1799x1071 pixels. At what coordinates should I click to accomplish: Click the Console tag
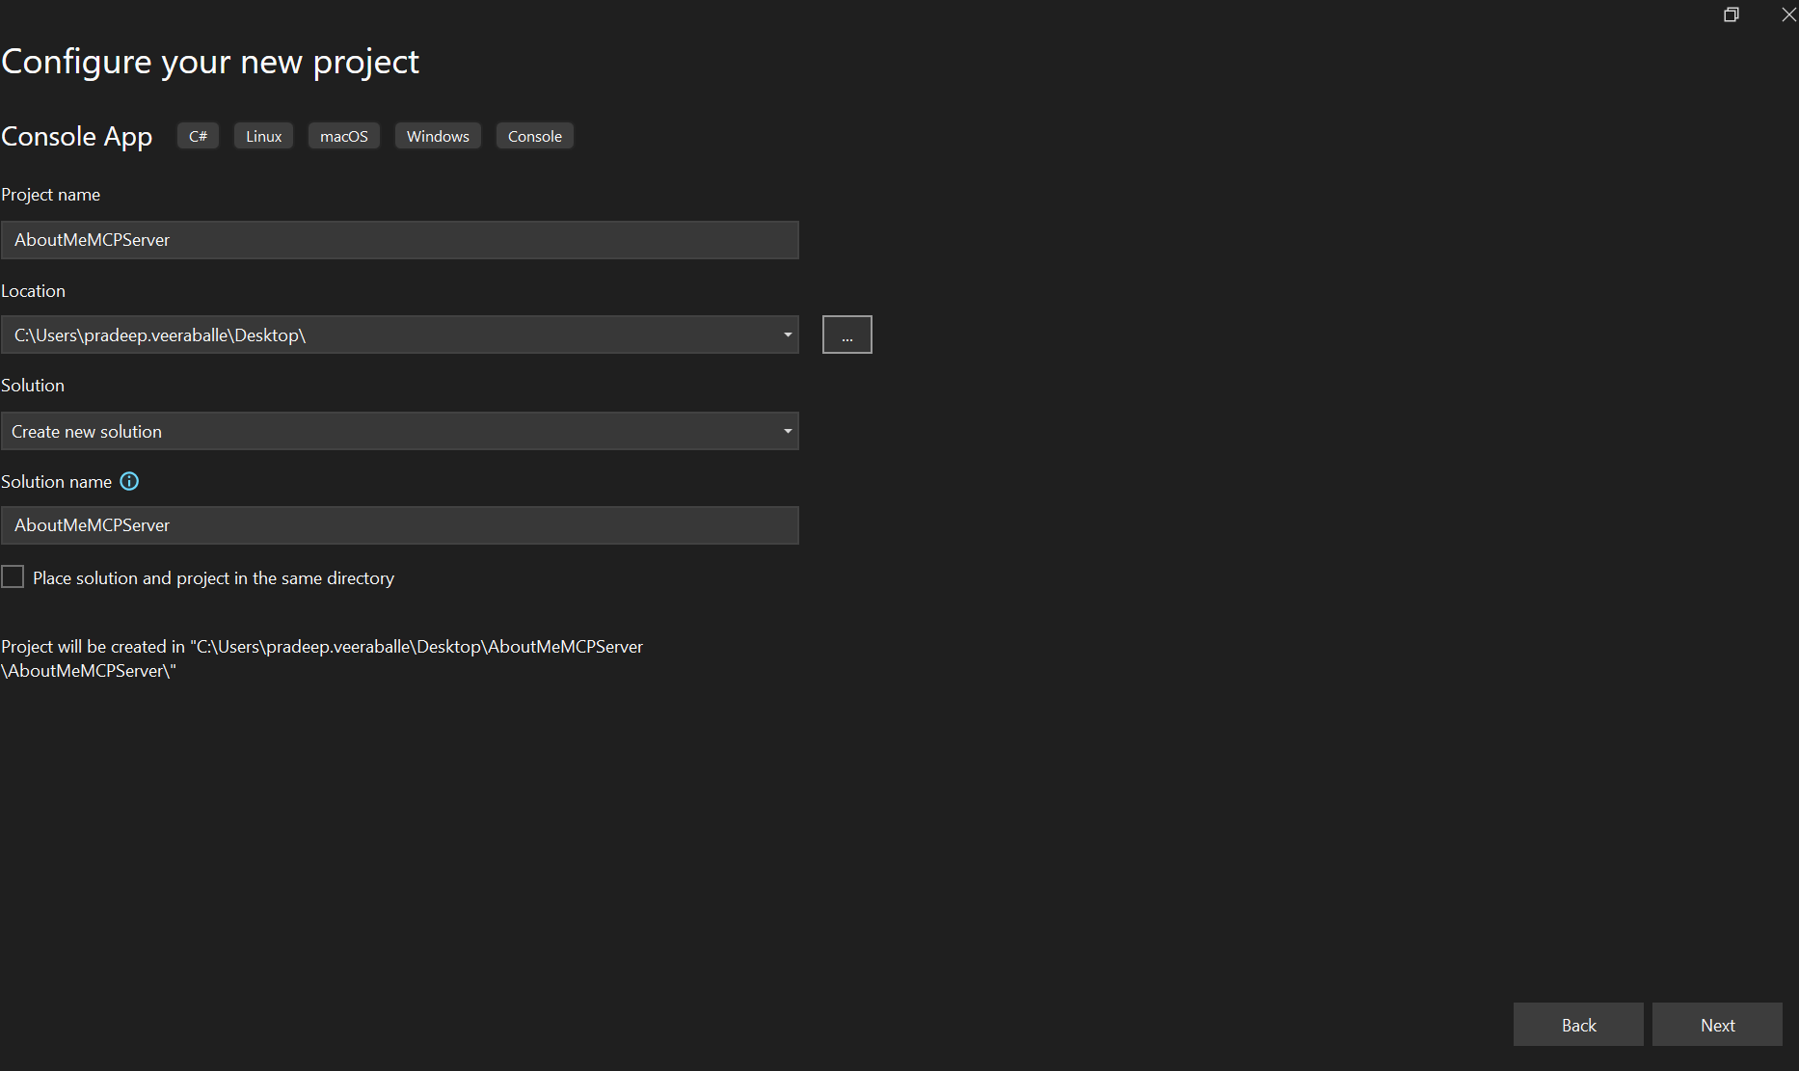[535, 136]
